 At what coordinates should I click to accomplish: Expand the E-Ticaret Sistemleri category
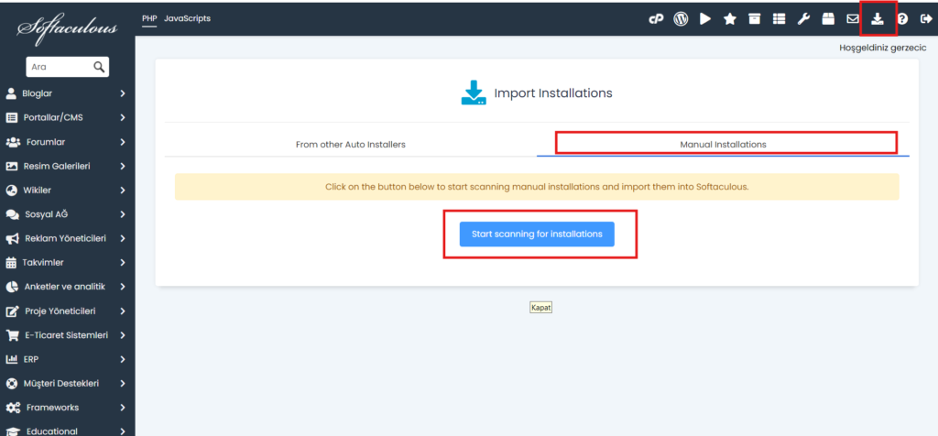pyautogui.click(x=66, y=335)
